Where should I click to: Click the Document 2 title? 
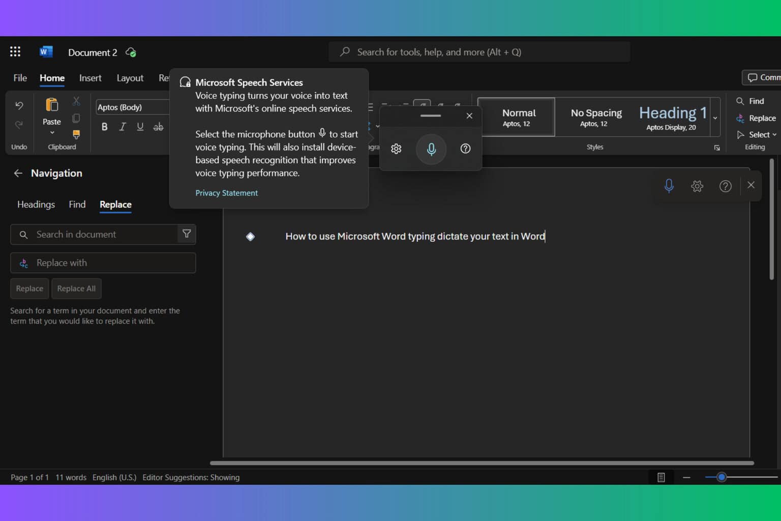point(93,52)
